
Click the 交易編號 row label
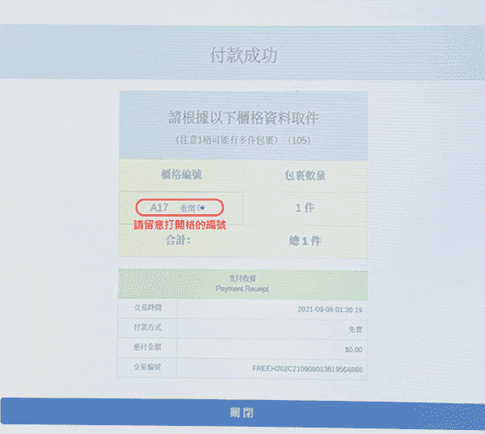tap(147, 367)
